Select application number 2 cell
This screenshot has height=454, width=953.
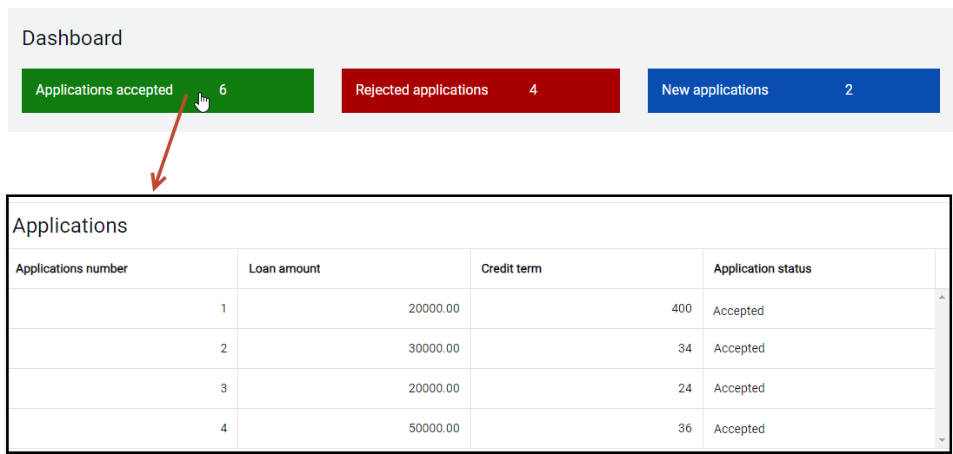(x=123, y=348)
